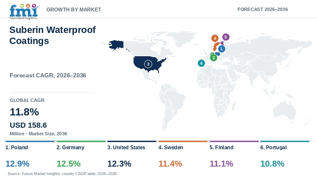The height and width of the screenshot is (178, 317).
Task: Select Poland's 12.9% value
Action: (17, 164)
